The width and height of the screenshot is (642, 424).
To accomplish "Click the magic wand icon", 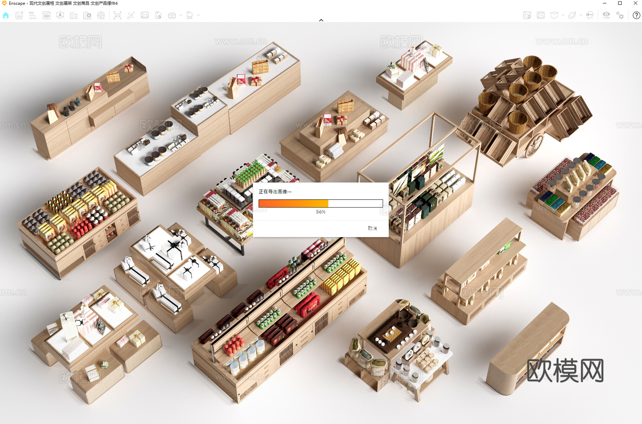I will pos(131,15).
